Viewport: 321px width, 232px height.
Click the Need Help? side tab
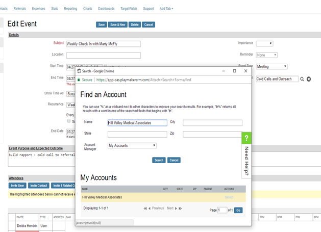click(246, 161)
